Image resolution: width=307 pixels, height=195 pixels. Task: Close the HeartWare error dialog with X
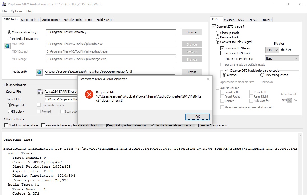pos(208,79)
